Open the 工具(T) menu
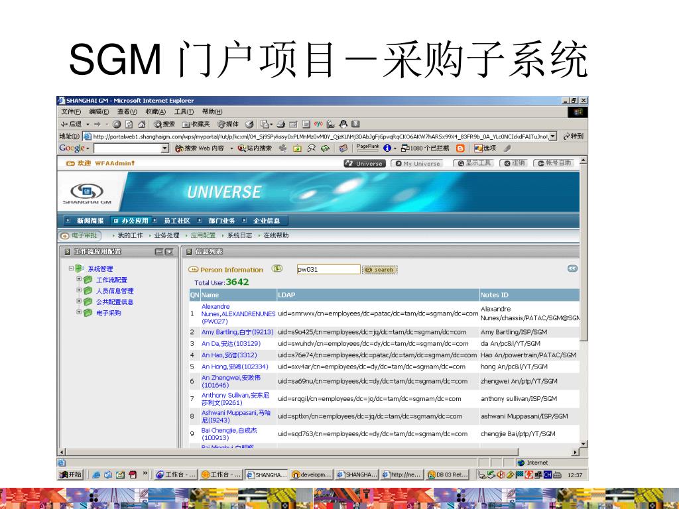This screenshot has height=509, width=679. (184, 111)
